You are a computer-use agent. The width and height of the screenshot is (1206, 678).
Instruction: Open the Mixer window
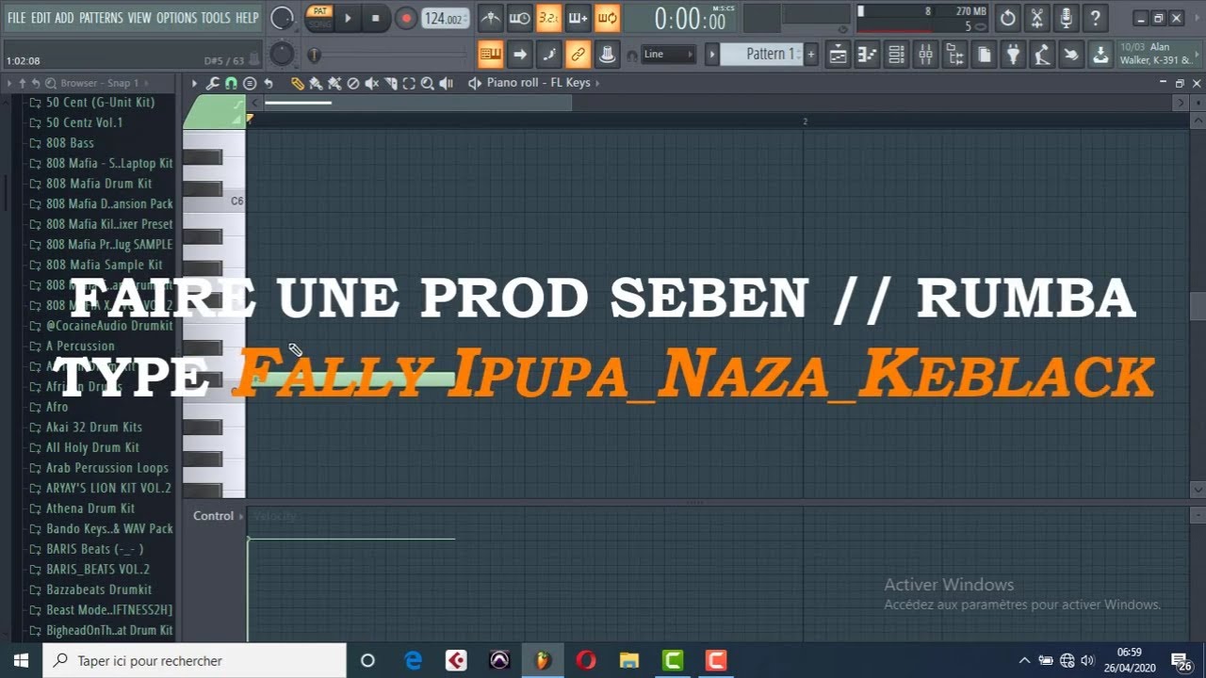tap(925, 55)
